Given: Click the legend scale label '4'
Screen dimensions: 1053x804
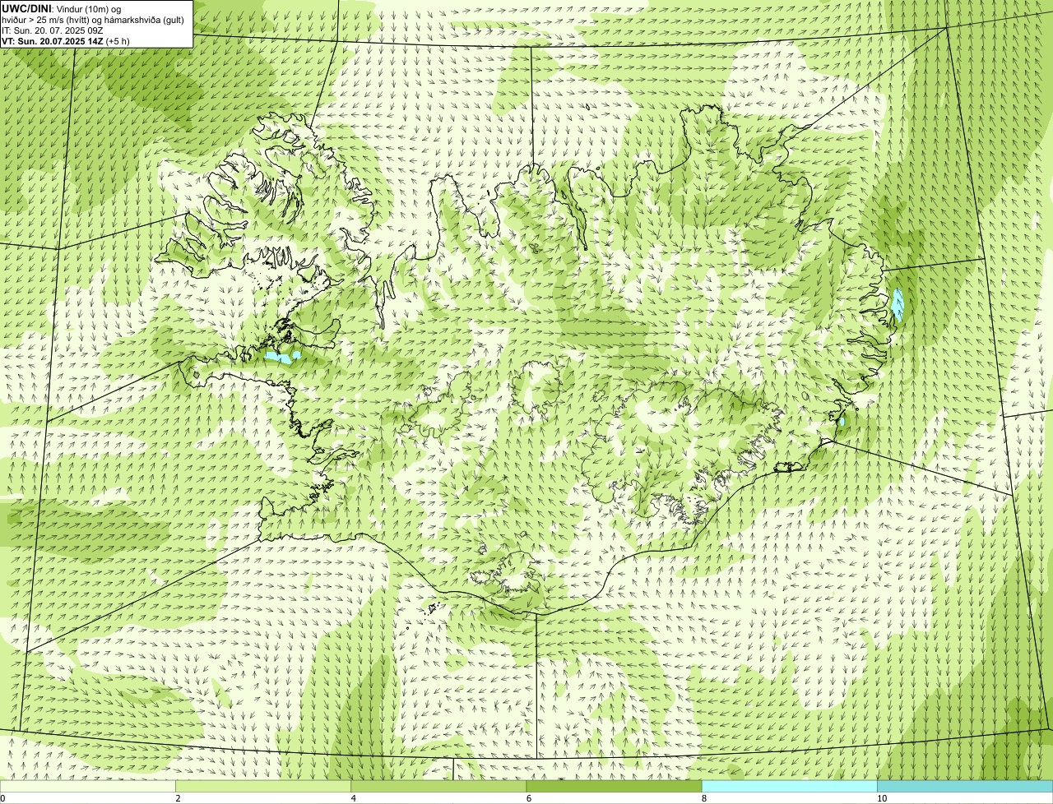Looking at the screenshot, I should (354, 798).
